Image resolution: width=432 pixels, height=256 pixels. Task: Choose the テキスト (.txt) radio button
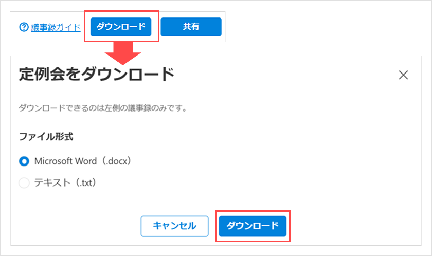pos(24,183)
